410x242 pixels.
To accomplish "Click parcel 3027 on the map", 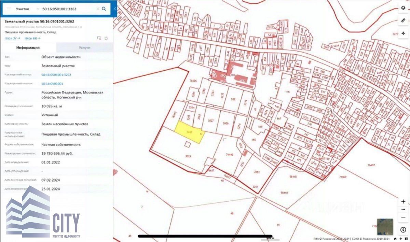I will [211, 120].
